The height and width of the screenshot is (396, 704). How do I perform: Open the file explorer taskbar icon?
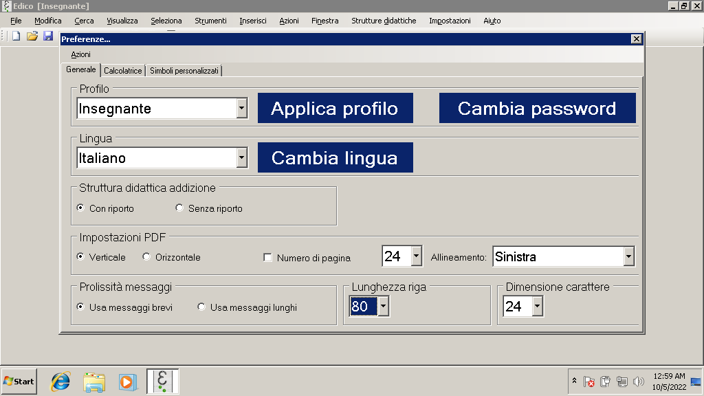pyautogui.click(x=94, y=382)
